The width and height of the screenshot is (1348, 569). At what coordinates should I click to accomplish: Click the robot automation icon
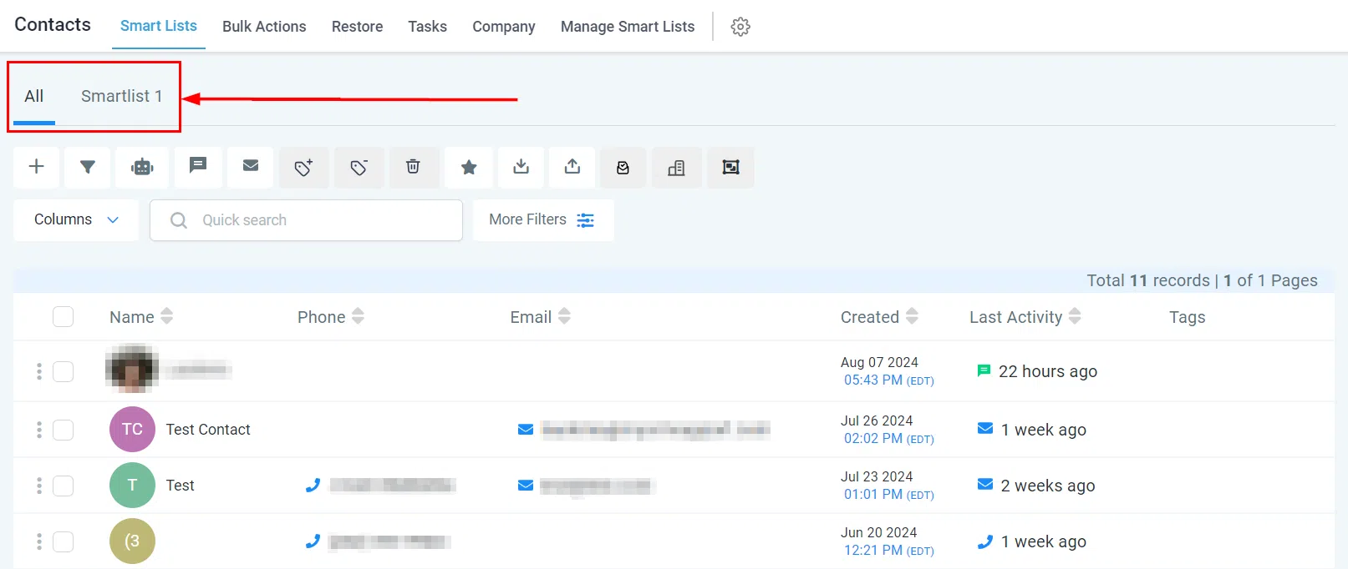click(x=142, y=167)
